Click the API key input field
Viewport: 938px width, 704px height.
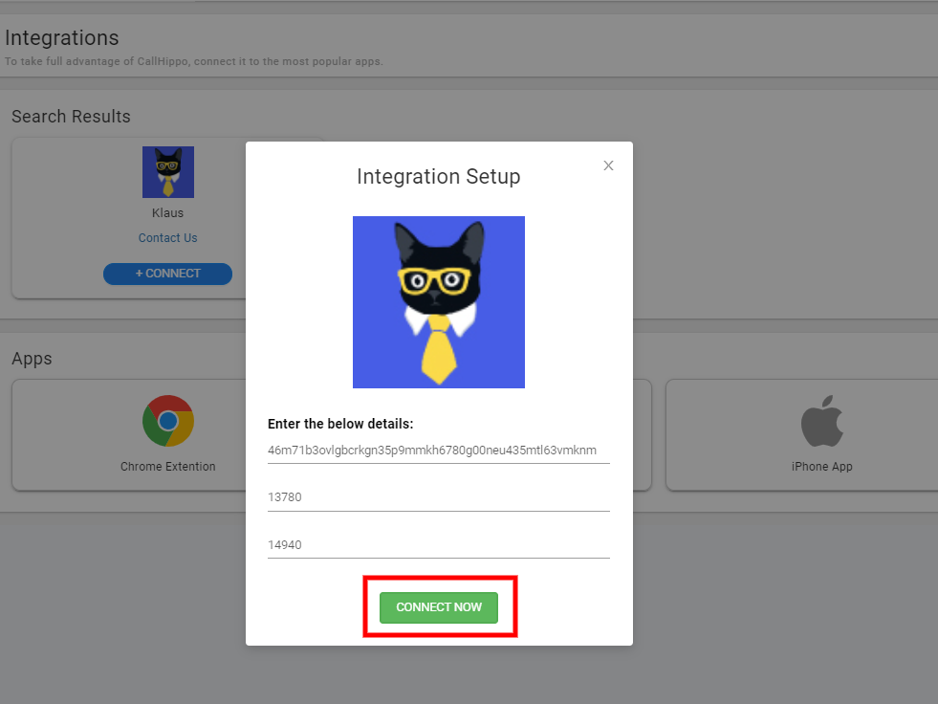(x=439, y=451)
